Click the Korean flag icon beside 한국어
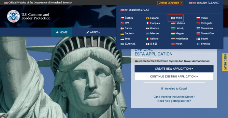Viewport: 228px width, 118px height. [x=173, y=18]
